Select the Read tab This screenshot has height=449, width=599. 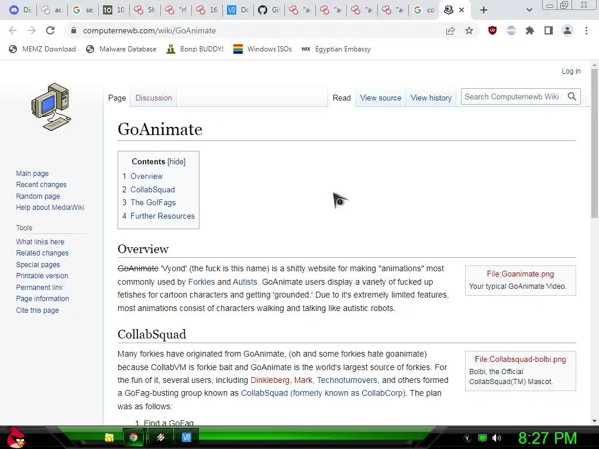[x=342, y=98]
